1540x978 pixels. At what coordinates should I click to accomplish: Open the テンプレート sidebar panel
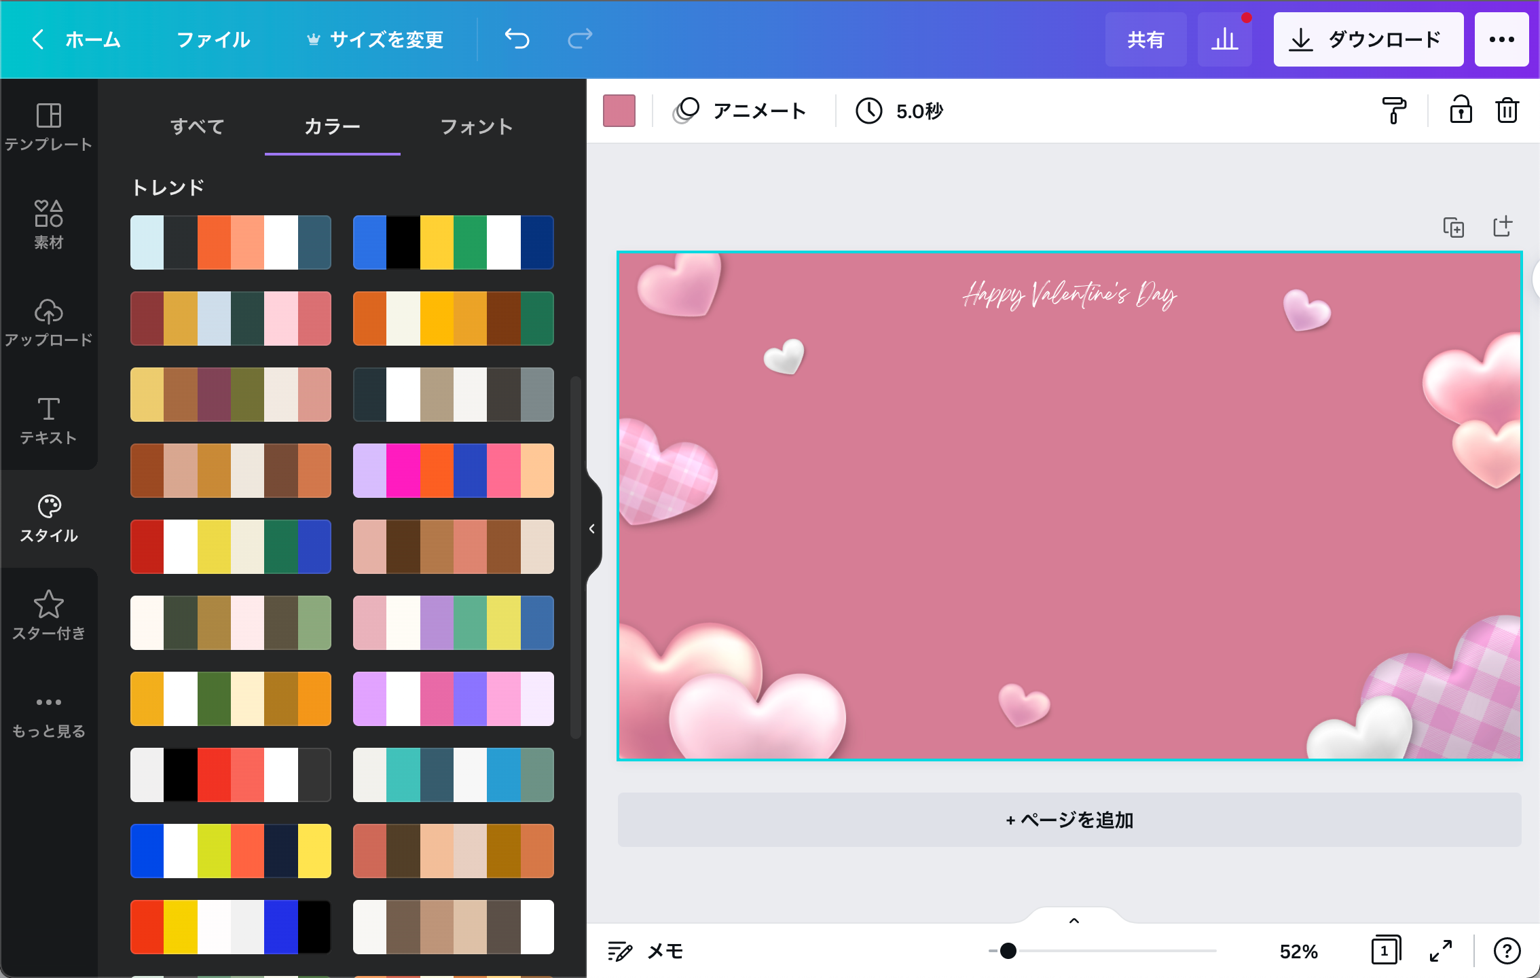click(49, 128)
